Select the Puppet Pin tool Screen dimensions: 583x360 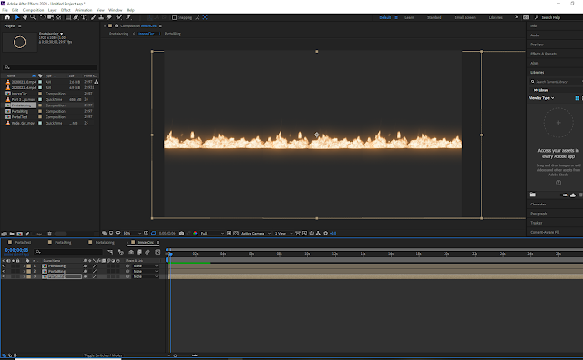click(x=128, y=17)
